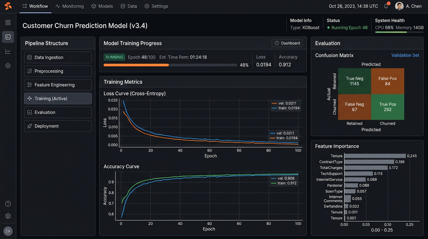Image resolution: width=428 pixels, height=239 pixels.
Task: Open the chart analytics sidebar icon
Action: [x=8, y=51]
